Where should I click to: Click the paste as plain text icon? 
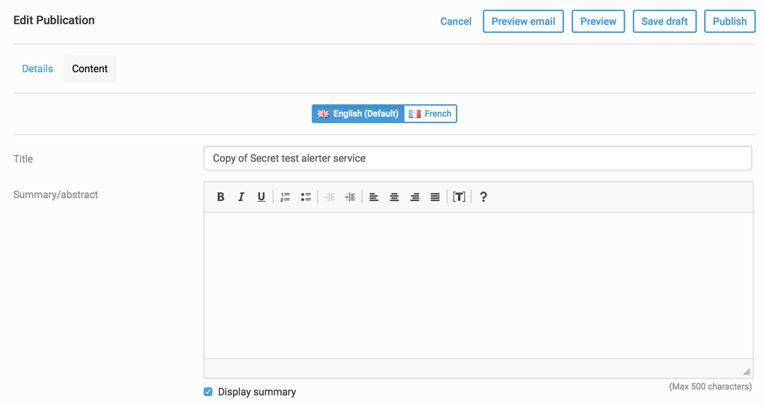point(459,197)
